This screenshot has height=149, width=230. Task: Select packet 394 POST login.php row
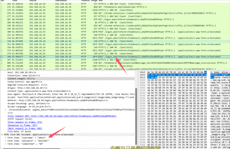[115, 57]
